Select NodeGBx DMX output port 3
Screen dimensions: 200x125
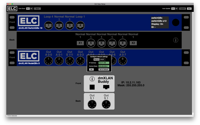coord(70,61)
